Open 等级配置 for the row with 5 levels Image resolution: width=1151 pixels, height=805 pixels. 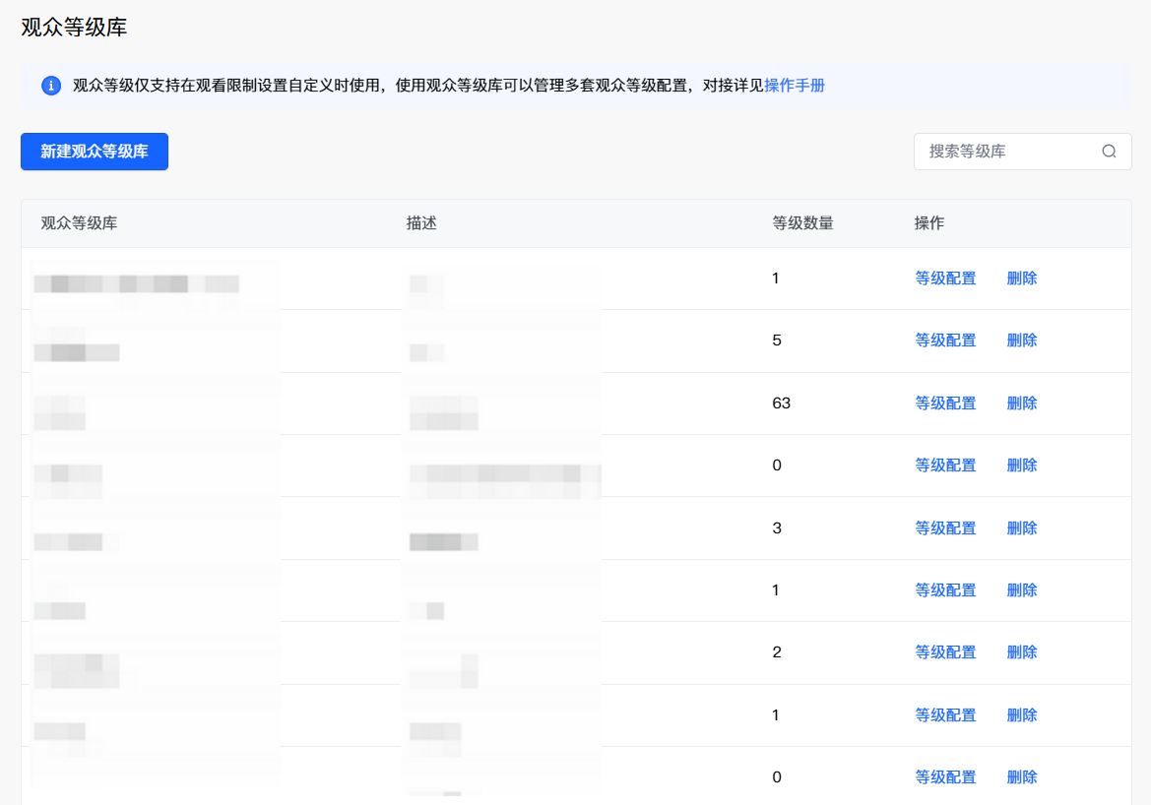coord(945,341)
